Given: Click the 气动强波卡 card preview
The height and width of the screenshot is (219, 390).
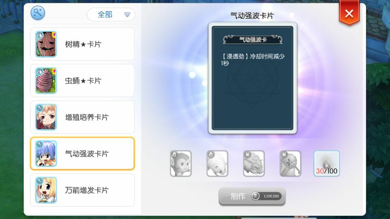Looking at the screenshot, I should pos(252,78).
